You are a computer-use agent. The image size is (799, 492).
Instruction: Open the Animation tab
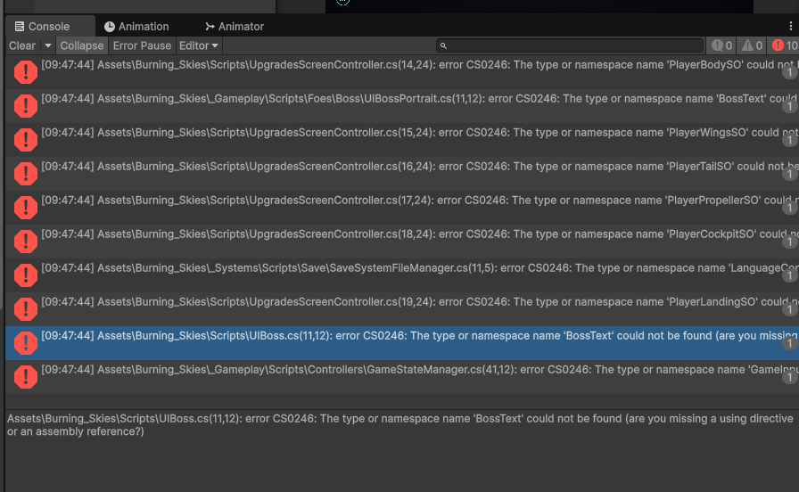point(136,27)
